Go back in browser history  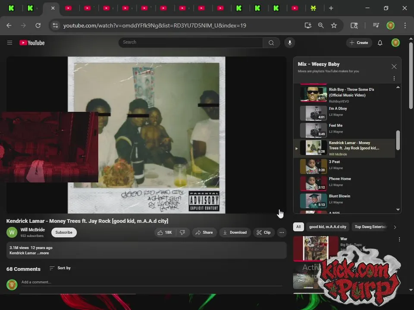9,25
